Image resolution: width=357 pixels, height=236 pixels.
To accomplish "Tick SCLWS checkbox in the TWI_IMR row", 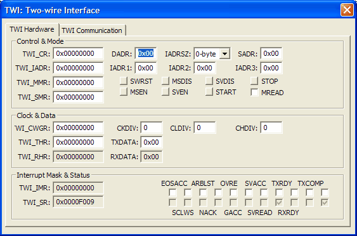I will pos(188,192).
